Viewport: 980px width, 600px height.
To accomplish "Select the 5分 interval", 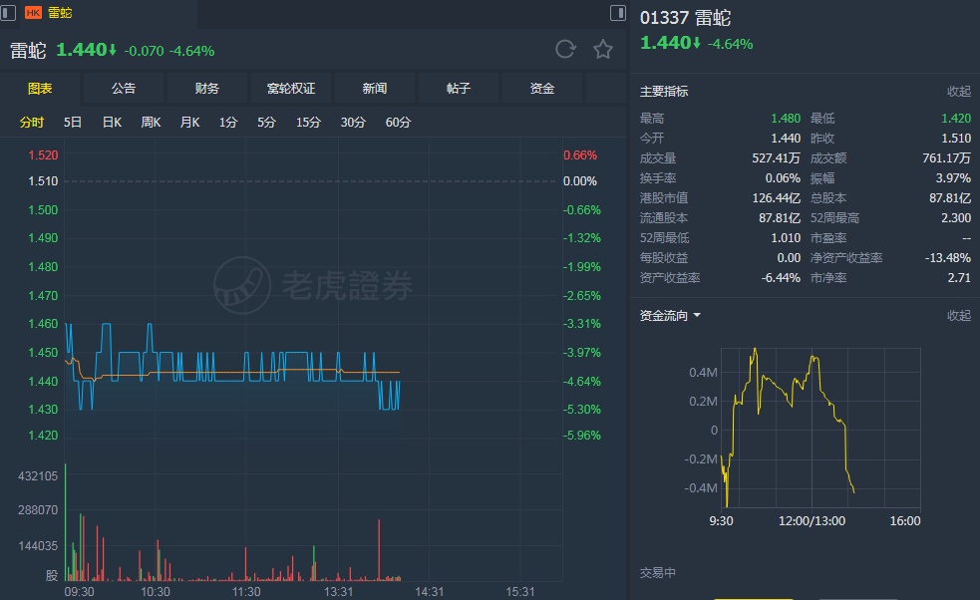I will coord(266,122).
